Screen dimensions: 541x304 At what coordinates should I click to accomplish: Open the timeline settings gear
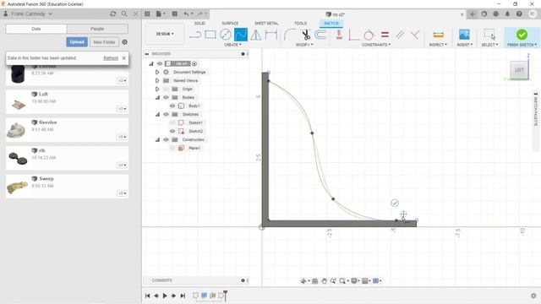tap(533, 296)
